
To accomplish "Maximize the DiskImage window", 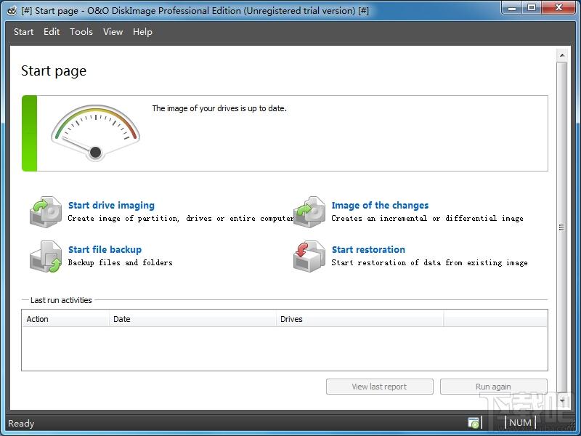I will click(x=532, y=8).
